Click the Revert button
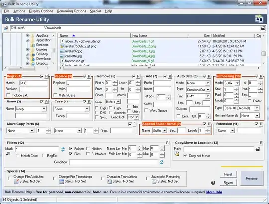The image size is (269, 204). pos(228,183)
